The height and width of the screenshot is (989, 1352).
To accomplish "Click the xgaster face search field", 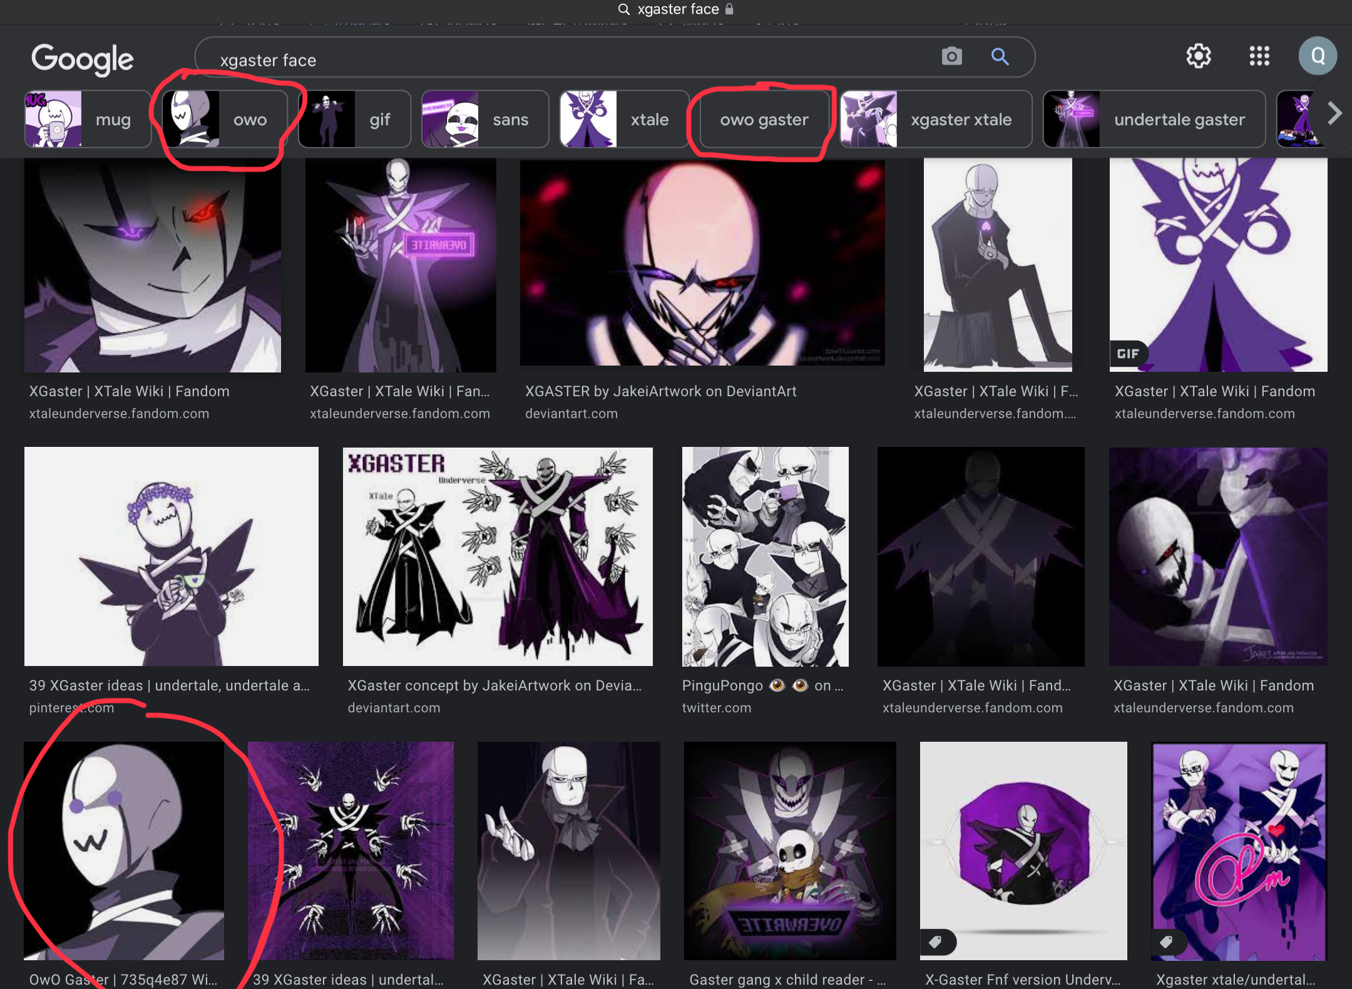I will [x=615, y=57].
